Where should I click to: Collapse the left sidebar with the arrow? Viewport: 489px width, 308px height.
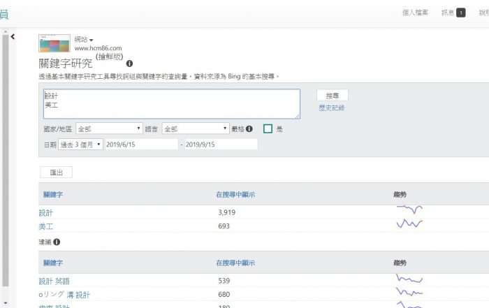click(x=13, y=38)
